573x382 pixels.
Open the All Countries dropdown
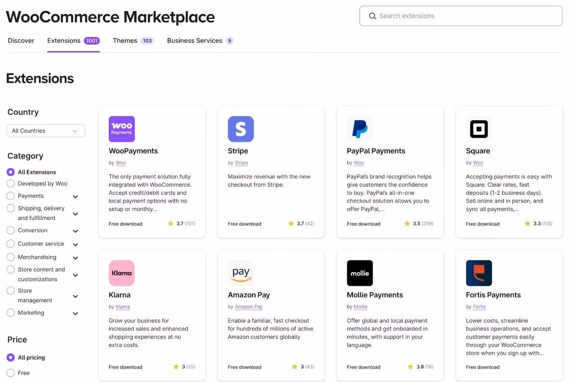(x=46, y=131)
